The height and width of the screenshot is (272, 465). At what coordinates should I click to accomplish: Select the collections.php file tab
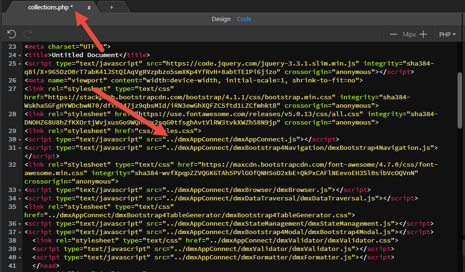(x=50, y=7)
